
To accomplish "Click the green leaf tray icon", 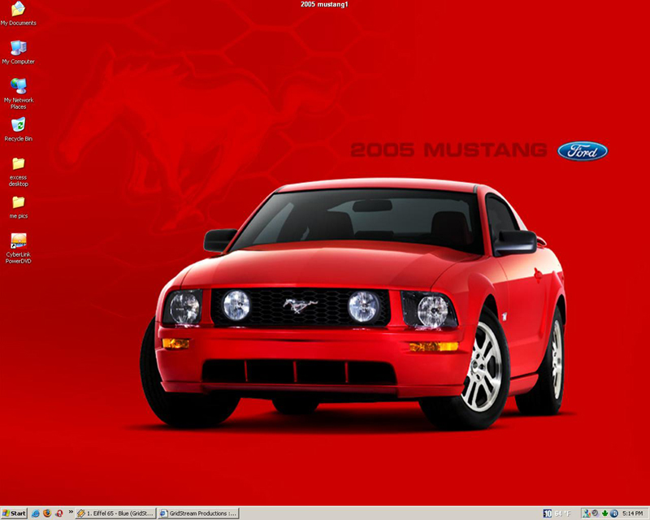I will [x=604, y=513].
